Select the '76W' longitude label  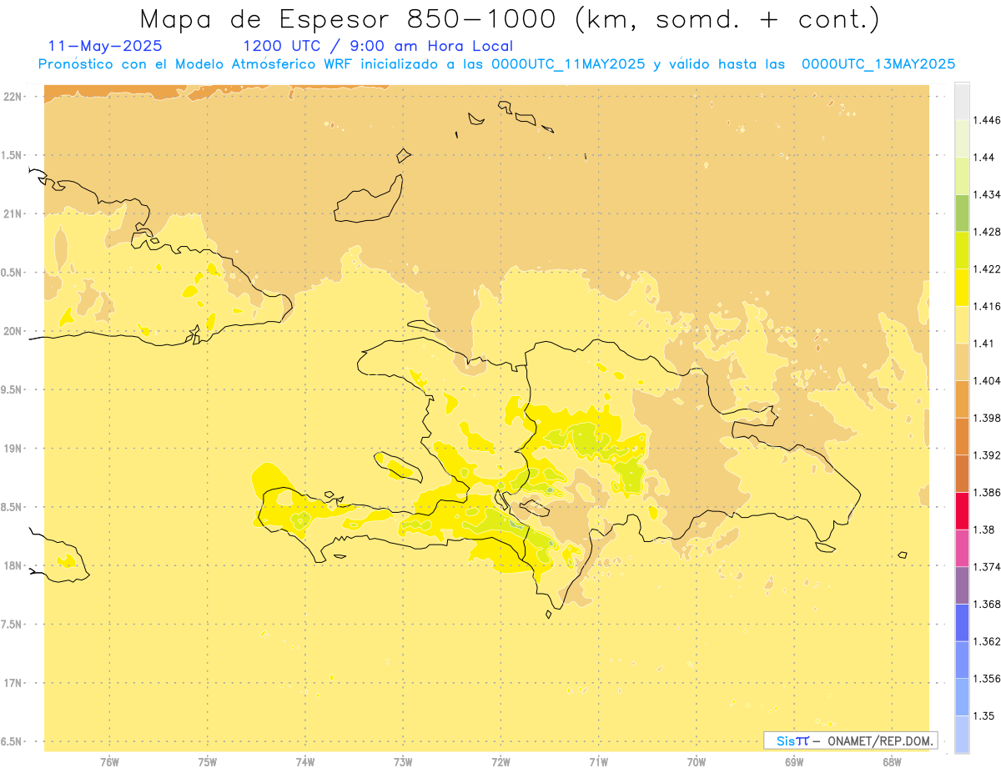coord(109,762)
